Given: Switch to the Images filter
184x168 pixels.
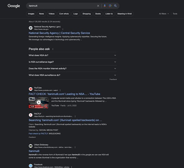Looking at the screenshot, I should click(31, 14).
